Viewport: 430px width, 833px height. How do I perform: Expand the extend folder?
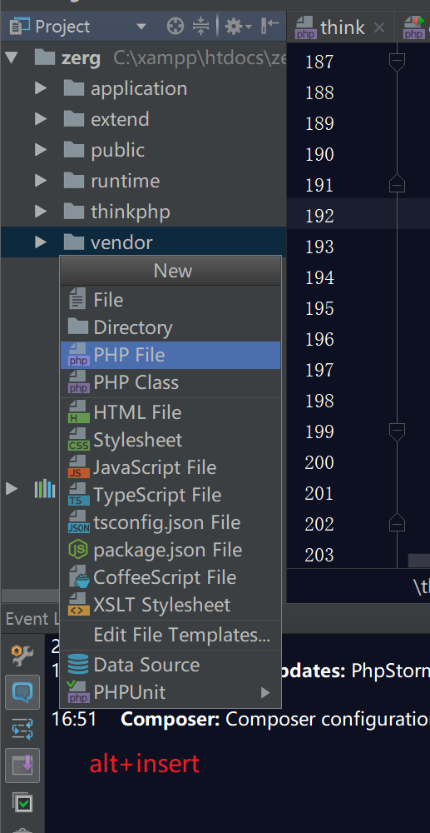(40, 119)
